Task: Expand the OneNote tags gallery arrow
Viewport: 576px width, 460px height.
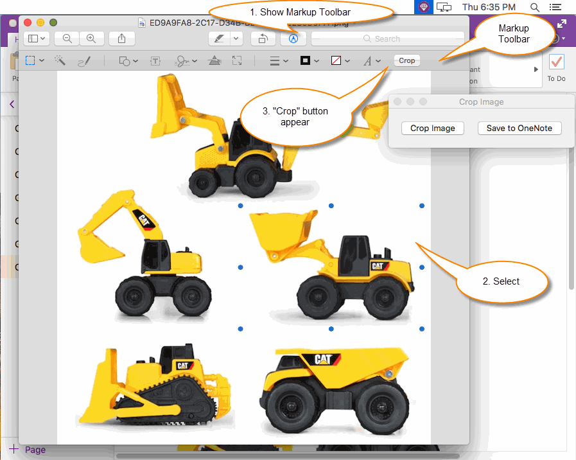Action: pos(536,69)
